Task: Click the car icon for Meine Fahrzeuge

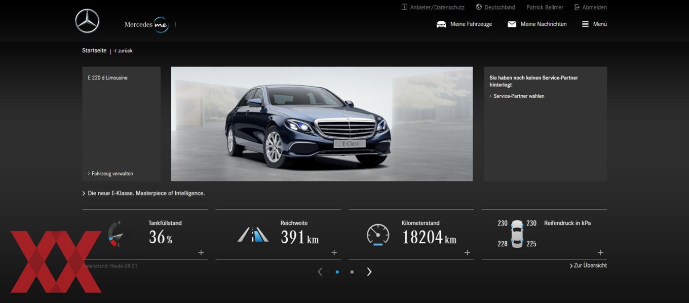Action: pos(441,24)
